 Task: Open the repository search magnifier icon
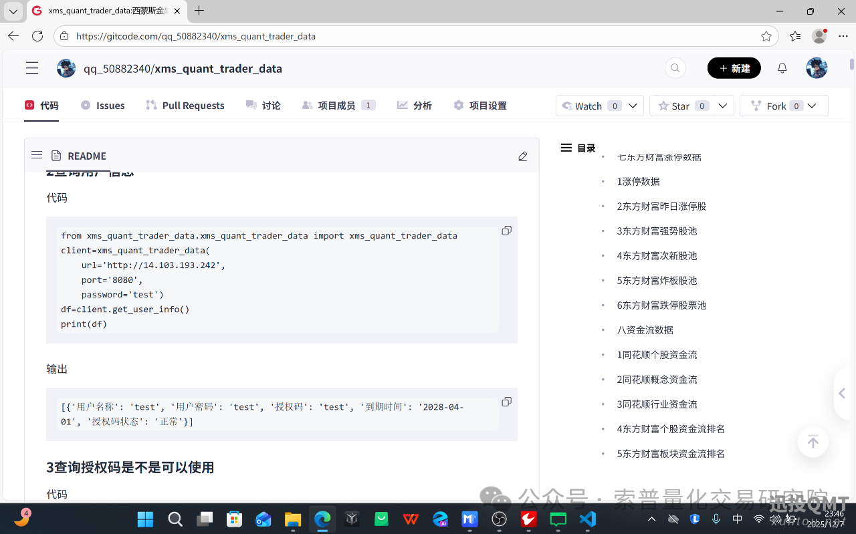[675, 68]
